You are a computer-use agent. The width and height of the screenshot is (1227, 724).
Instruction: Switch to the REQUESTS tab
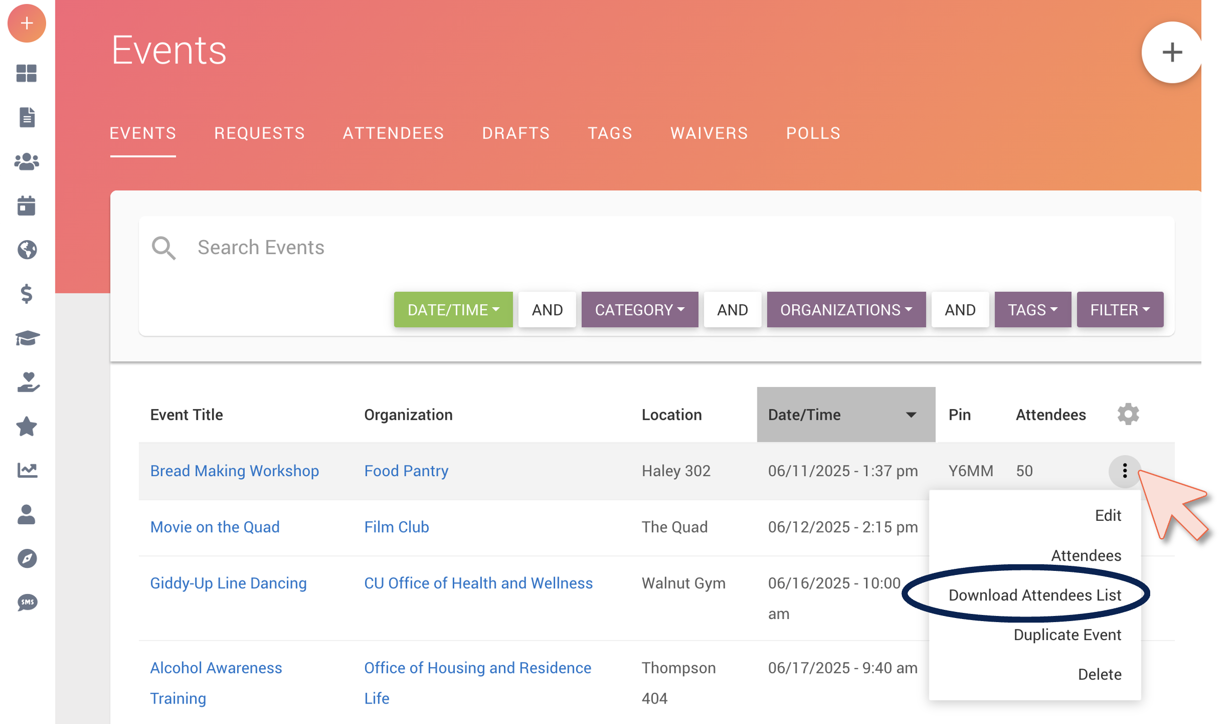[260, 133]
